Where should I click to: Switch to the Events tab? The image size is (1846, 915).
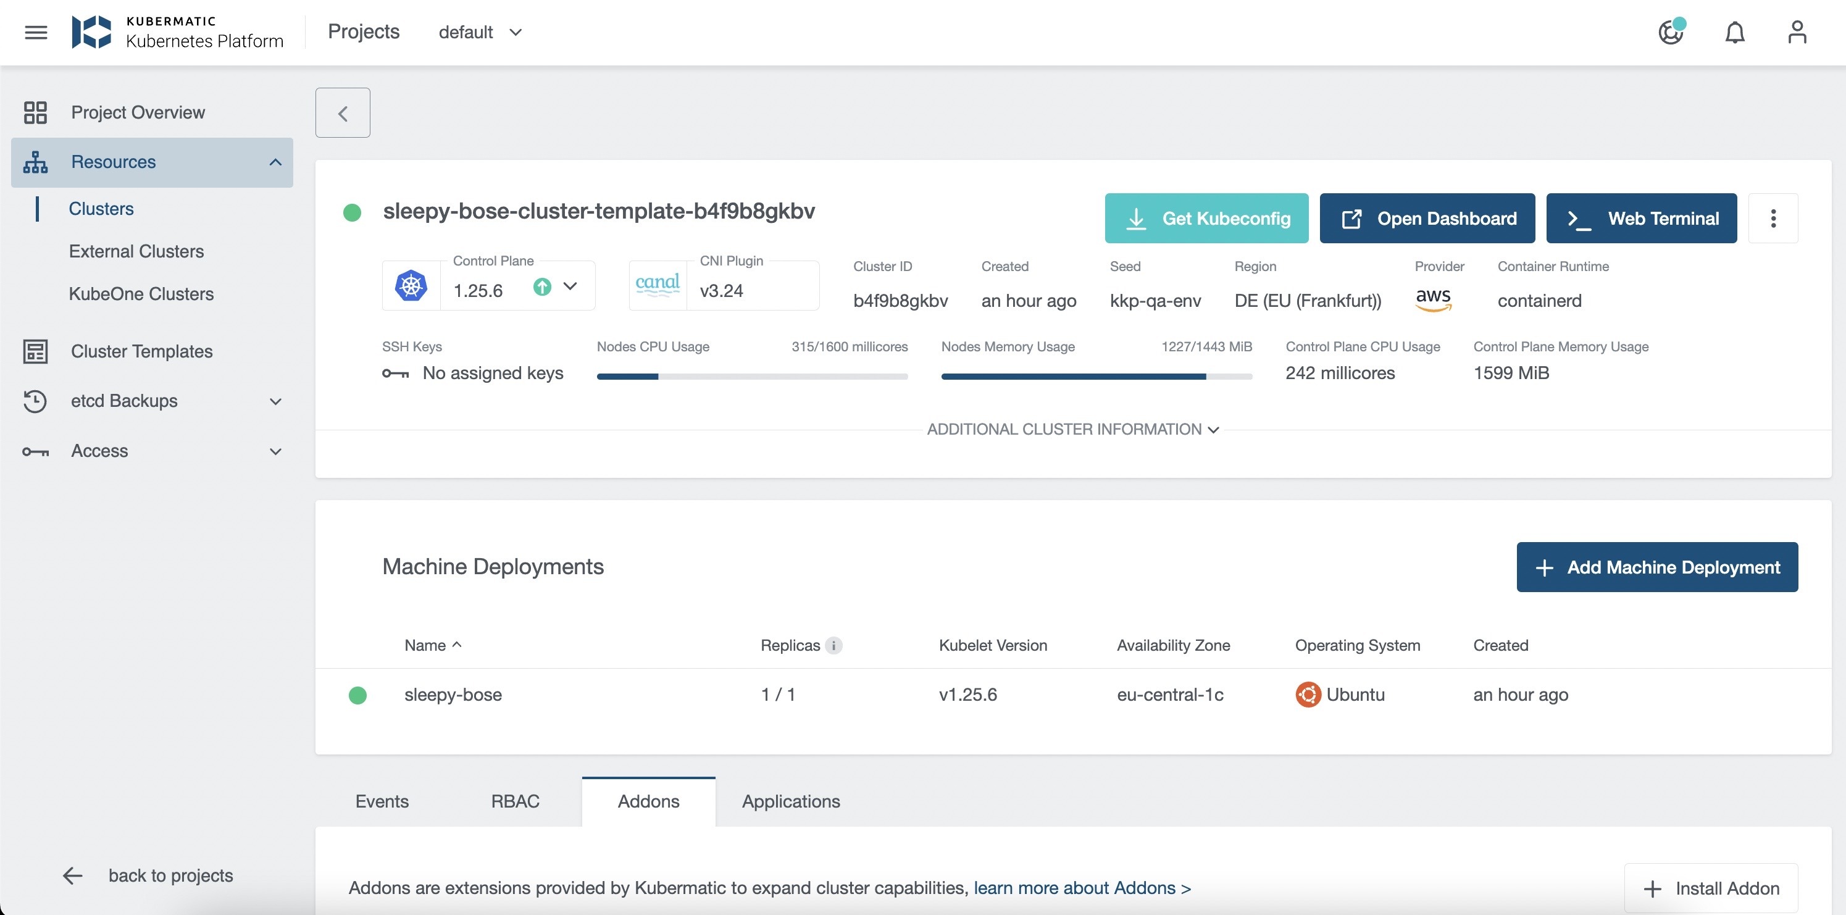(x=382, y=801)
